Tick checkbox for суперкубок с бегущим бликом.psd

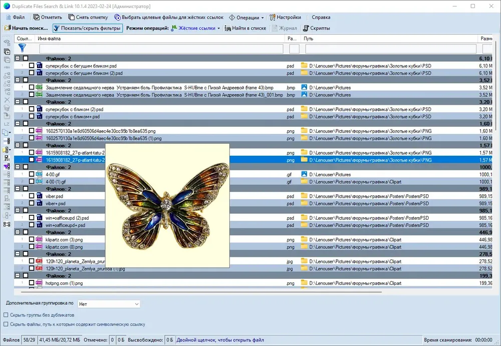31,66
